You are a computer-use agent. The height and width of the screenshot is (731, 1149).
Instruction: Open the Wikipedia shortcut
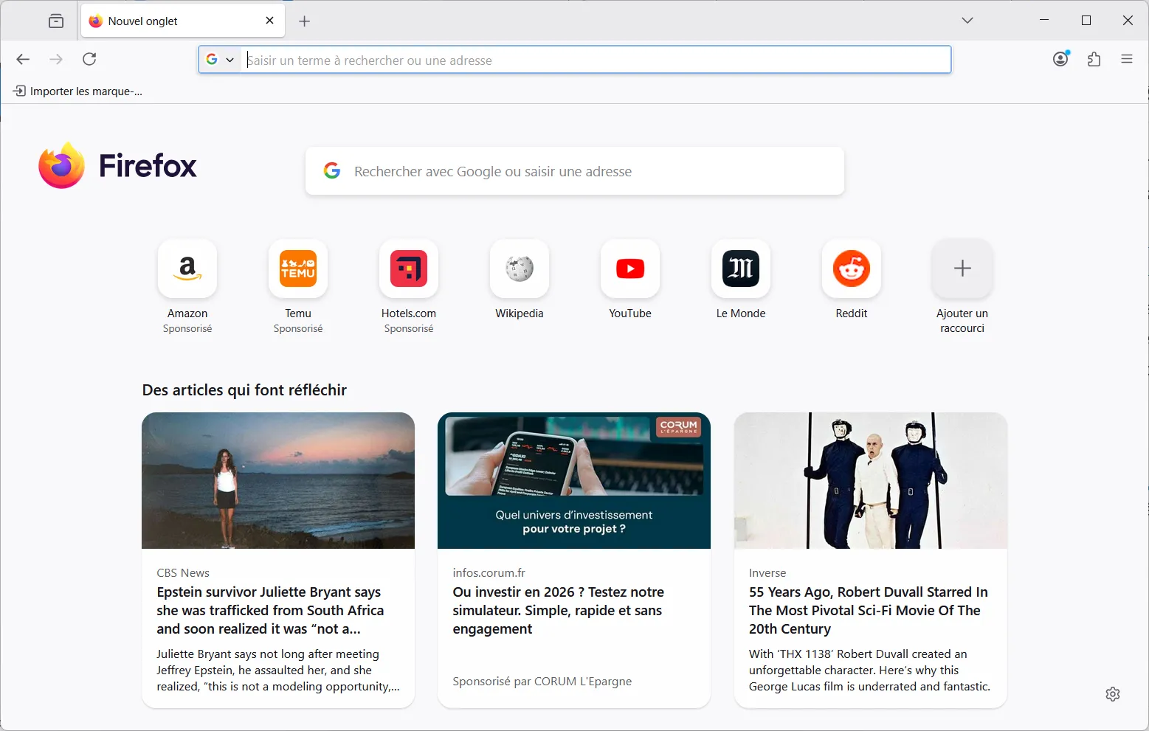[x=519, y=269]
